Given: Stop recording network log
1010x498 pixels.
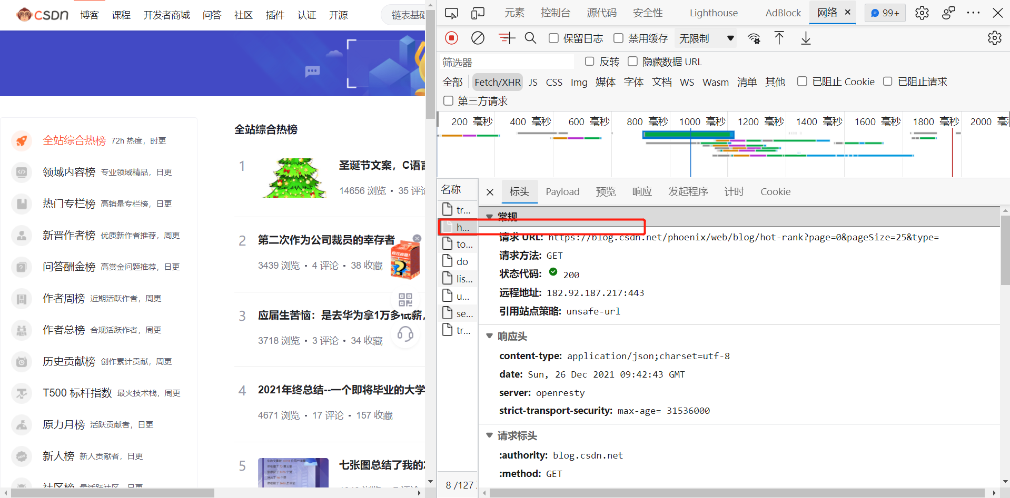Looking at the screenshot, I should pyautogui.click(x=451, y=38).
